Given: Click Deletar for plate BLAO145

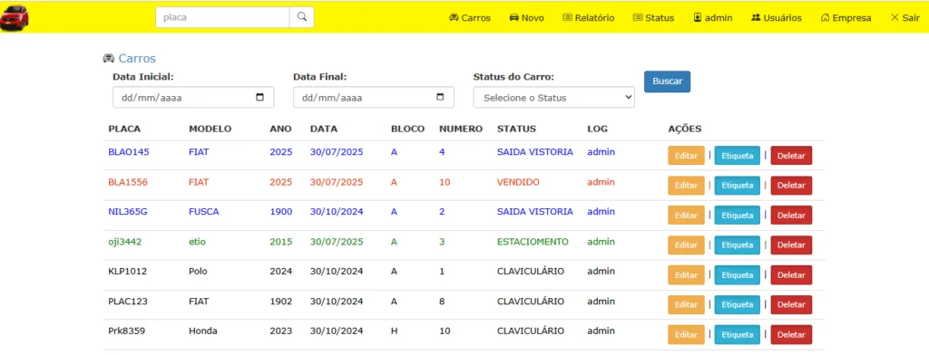Looking at the screenshot, I should tap(791, 156).
